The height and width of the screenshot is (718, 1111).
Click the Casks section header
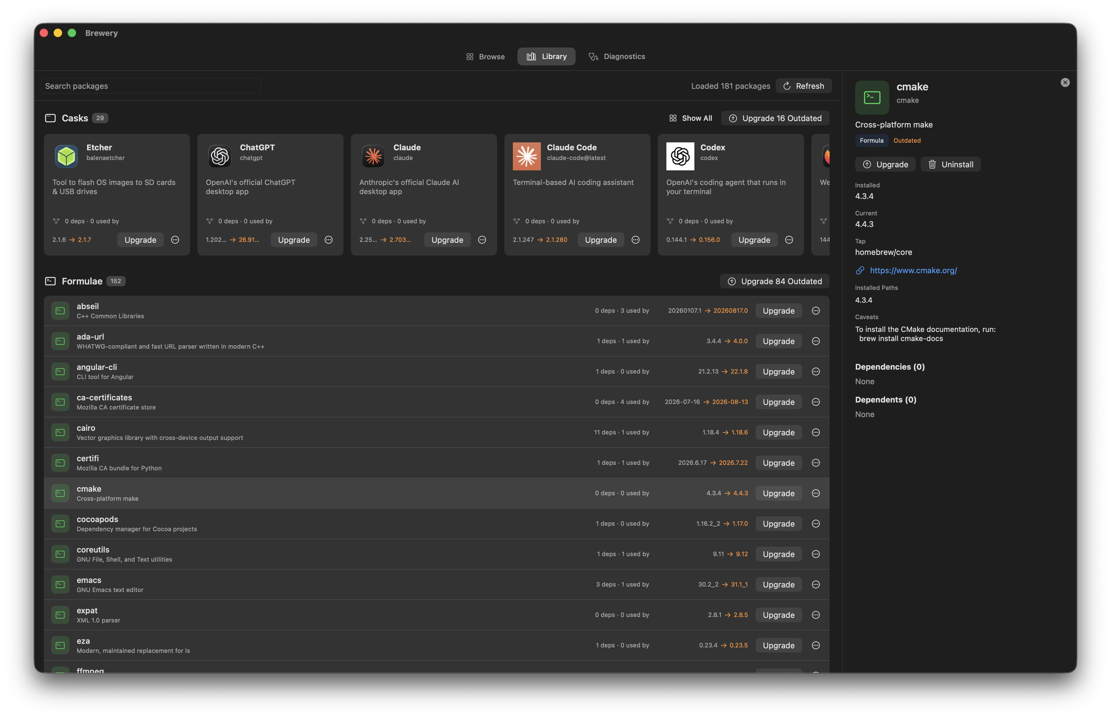75,118
